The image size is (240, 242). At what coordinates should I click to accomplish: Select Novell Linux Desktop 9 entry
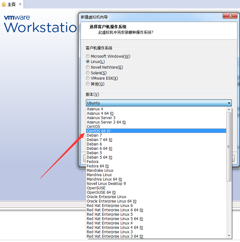[106, 184]
